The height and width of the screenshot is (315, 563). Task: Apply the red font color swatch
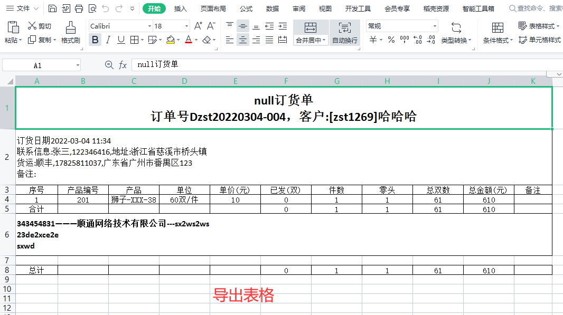189,40
